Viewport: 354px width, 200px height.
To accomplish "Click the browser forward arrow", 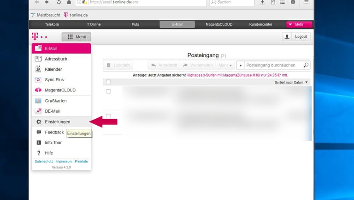I will click(47, 2).
